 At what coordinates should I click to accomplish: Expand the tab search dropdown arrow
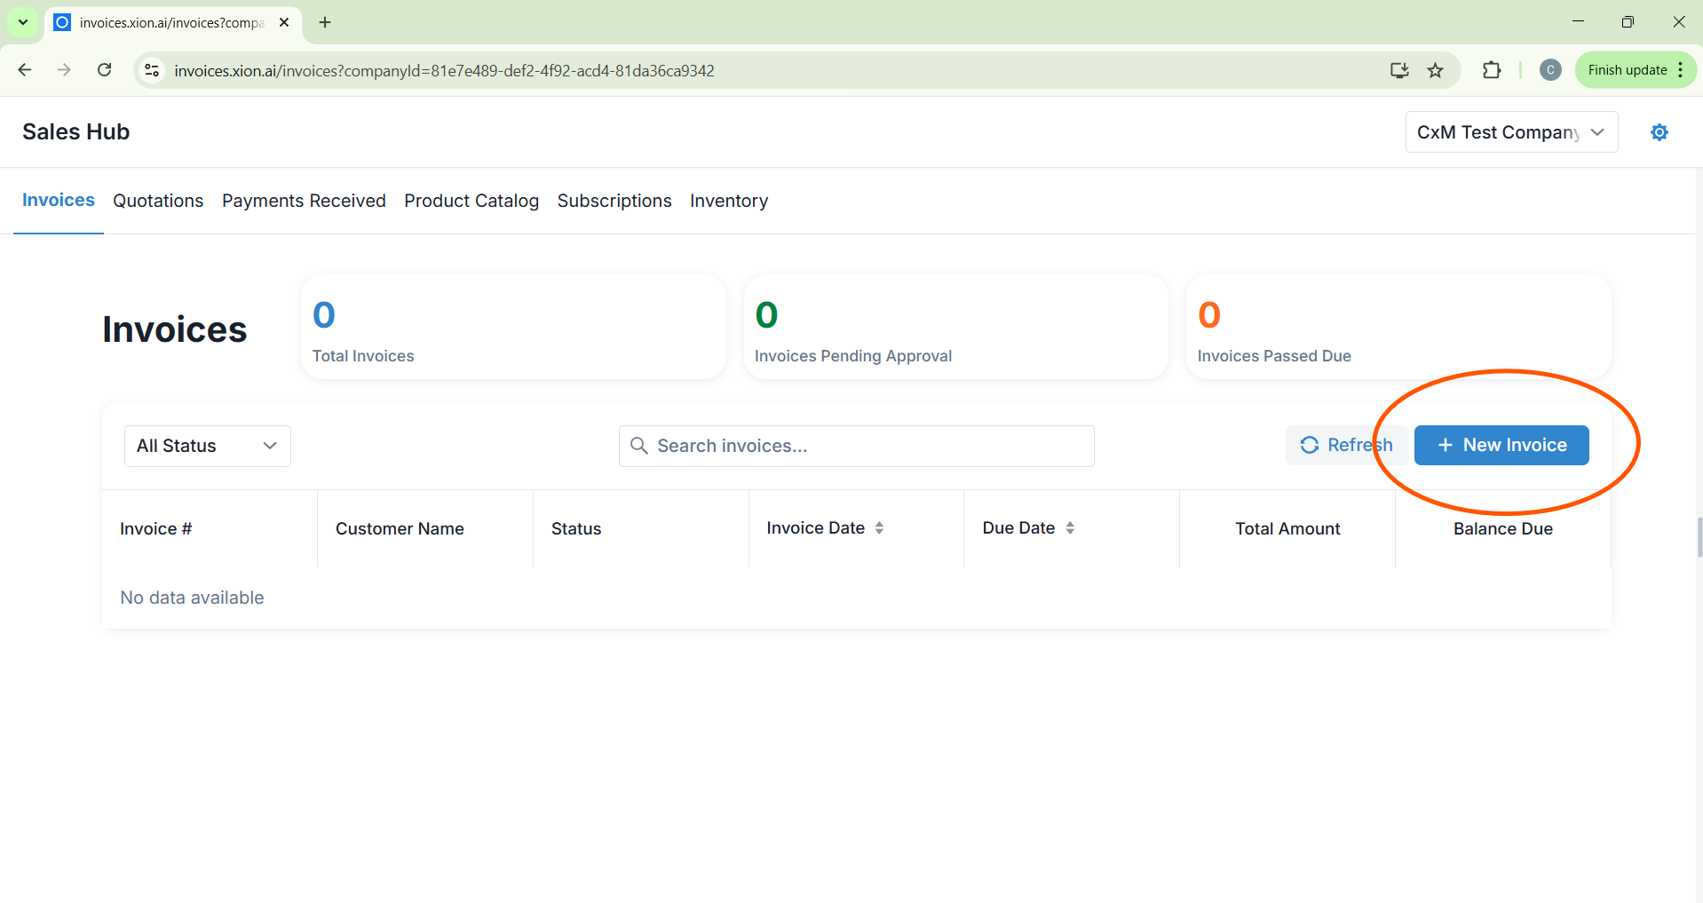click(23, 22)
